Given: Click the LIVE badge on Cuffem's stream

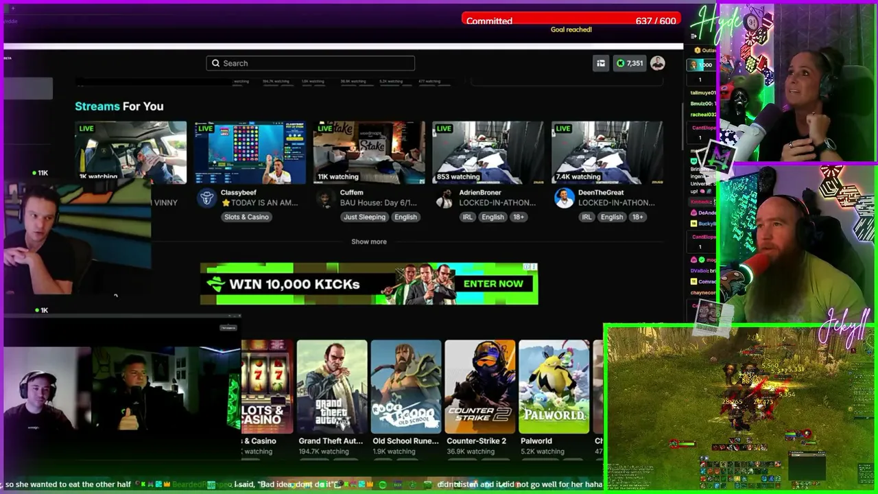Looking at the screenshot, I should coord(325,128).
